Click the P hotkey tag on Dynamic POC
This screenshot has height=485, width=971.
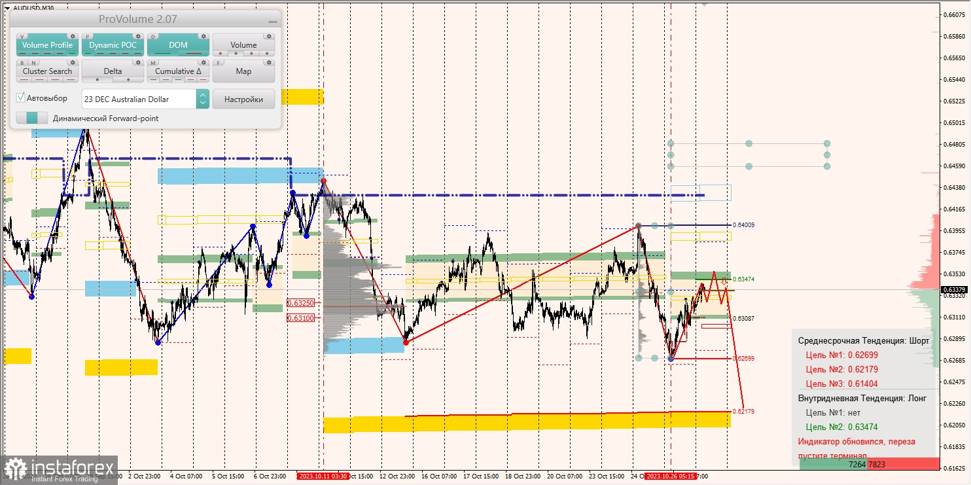click(88, 37)
